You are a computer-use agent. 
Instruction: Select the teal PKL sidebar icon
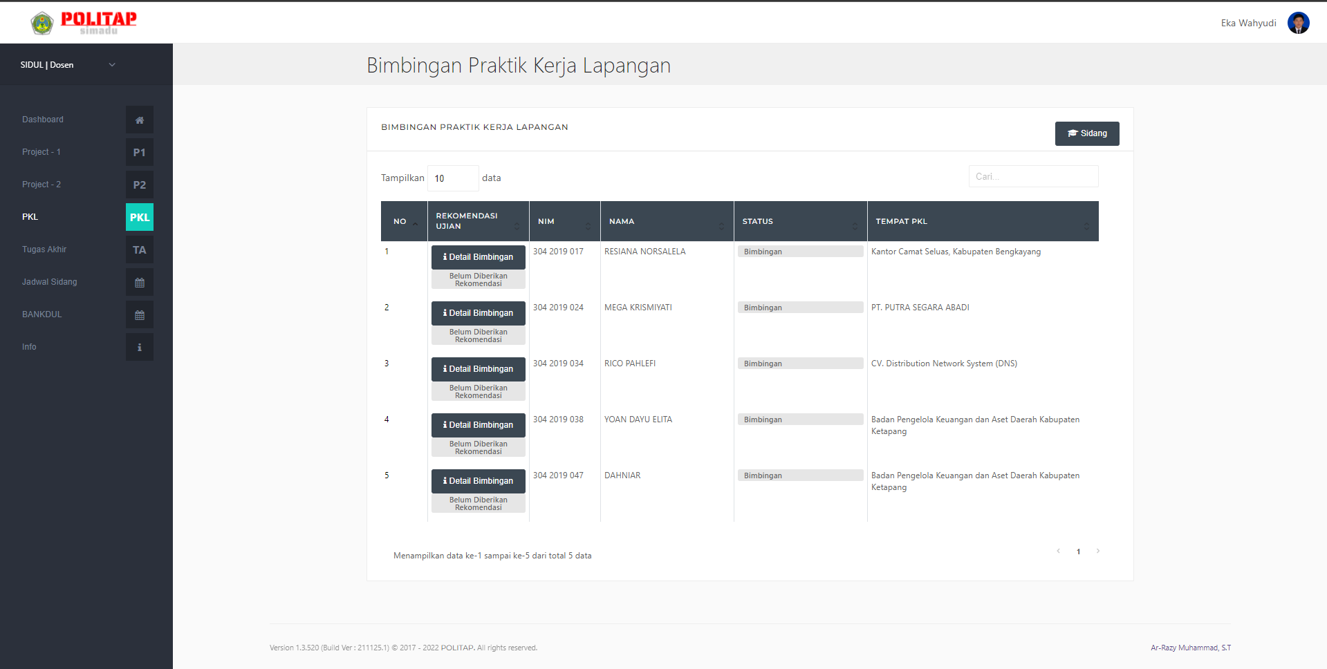coord(139,217)
